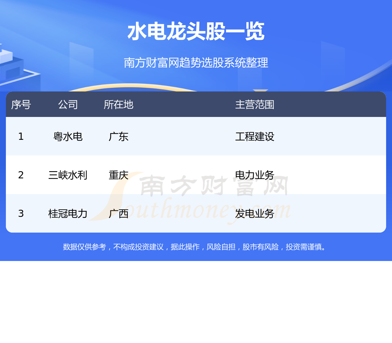Viewport: 392px width, 343px height.
Task: Click the 序号 column header
Action: point(21,105)
